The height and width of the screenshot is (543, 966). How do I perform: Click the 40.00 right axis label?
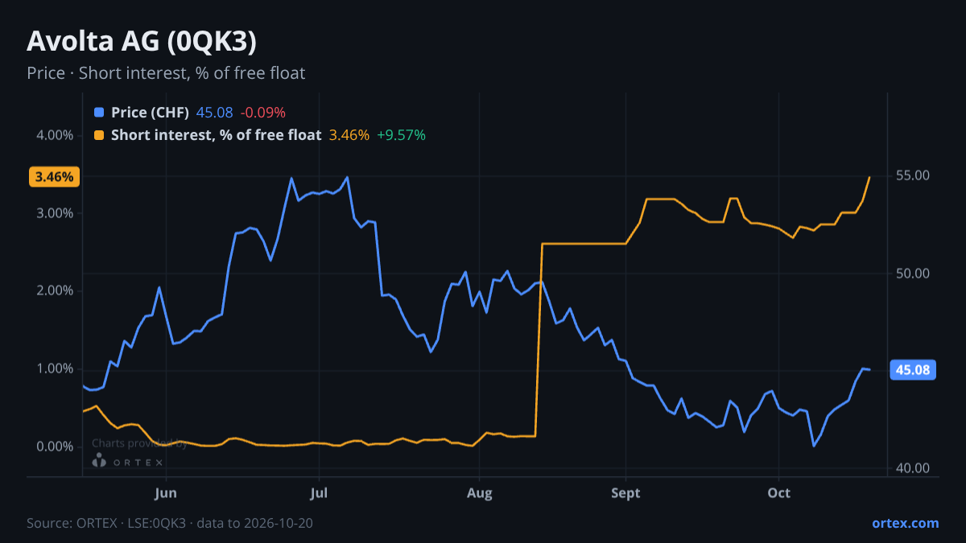(x=913, y=468)
